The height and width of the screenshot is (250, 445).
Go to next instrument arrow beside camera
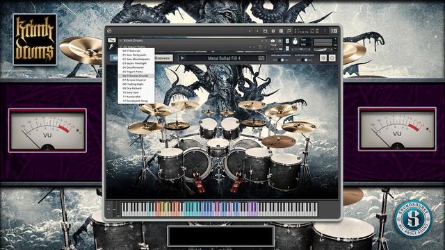click(x=266, y=41)
